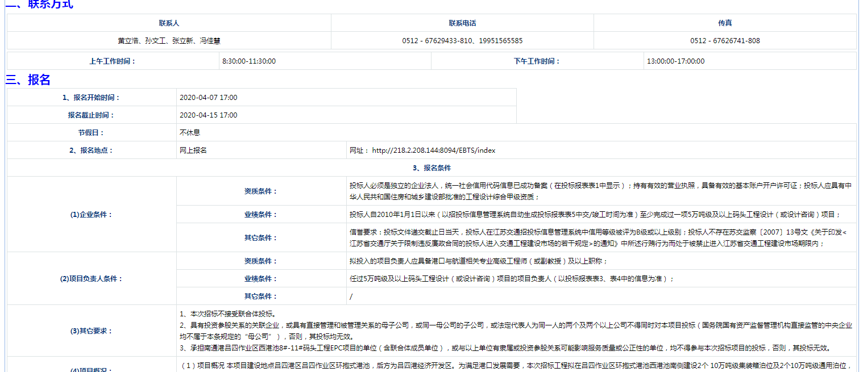
Task: Click 业绩条件 label under 企业条件
Action: [261, 215]
